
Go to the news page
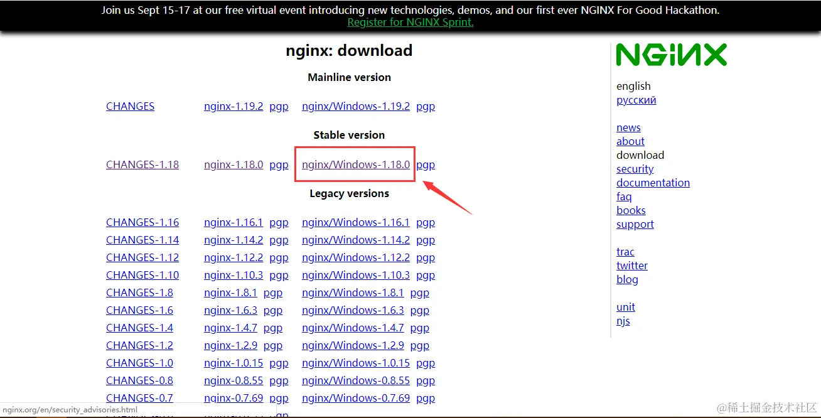(628, 127)
